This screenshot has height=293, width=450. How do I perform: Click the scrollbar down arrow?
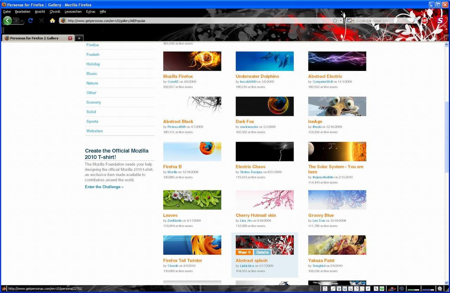coord(447,282)
